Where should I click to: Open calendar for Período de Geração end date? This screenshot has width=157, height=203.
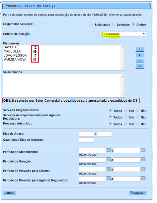tap(143, 159)
